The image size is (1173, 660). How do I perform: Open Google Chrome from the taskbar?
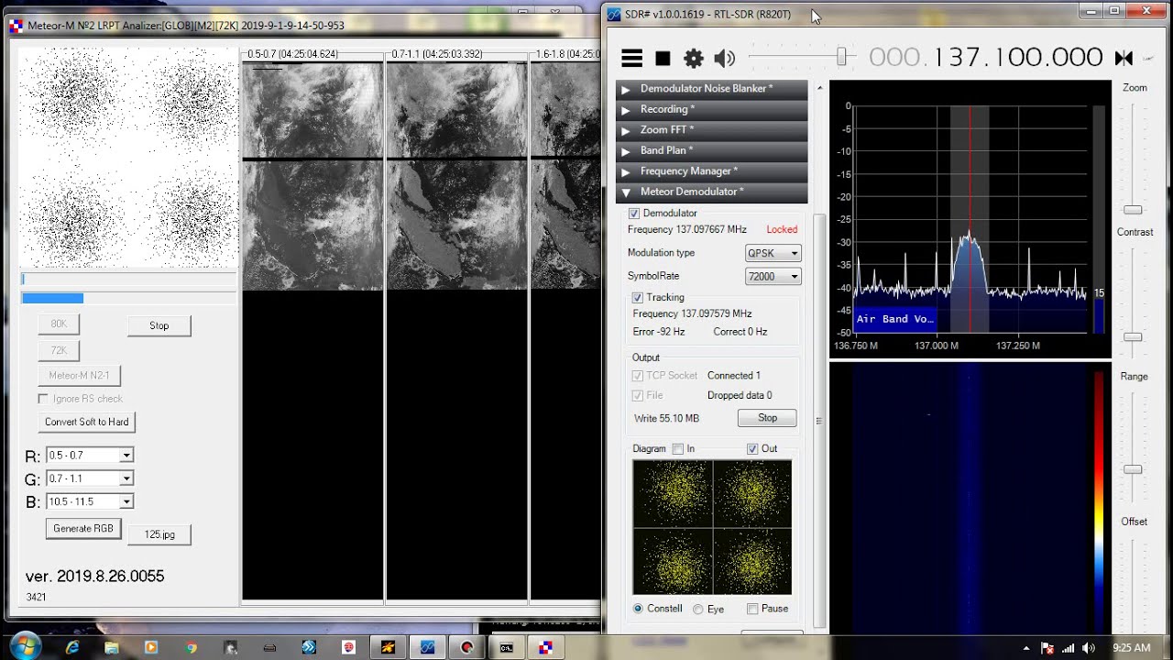[191, 647]
